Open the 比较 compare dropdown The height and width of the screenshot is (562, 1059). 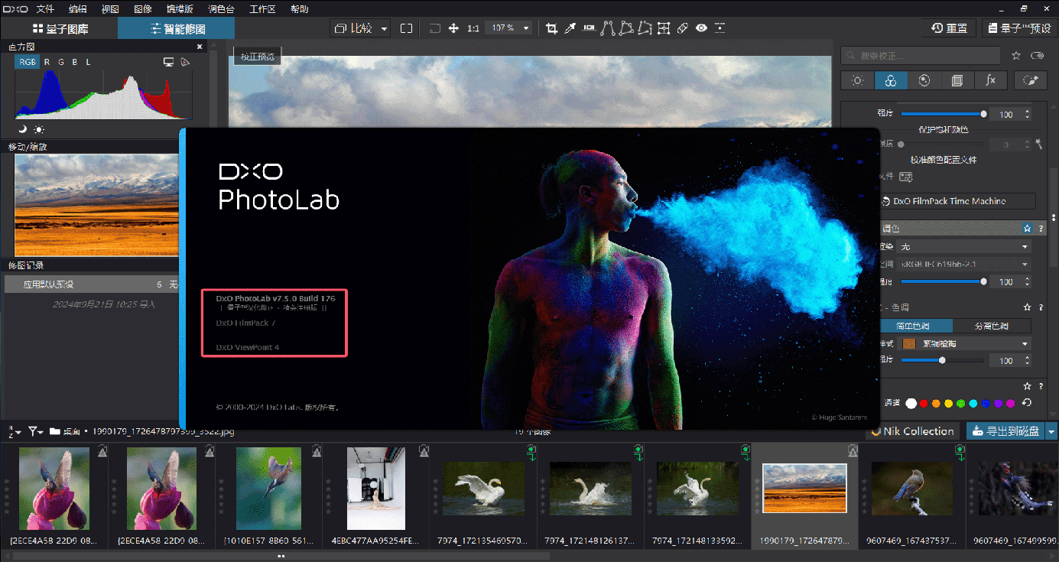[x=360, y=28]
